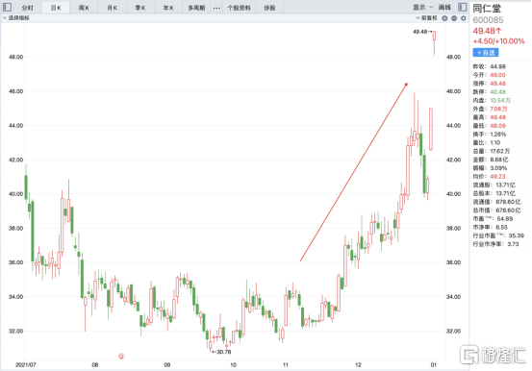This screenshot has height=371, width=532.
Task: Open the 多周期 view tab
Action: click(196, 8)
